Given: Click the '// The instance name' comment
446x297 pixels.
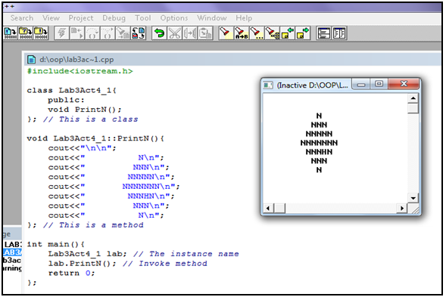Looking at the screenshot, I should click(x=186, y=254).
